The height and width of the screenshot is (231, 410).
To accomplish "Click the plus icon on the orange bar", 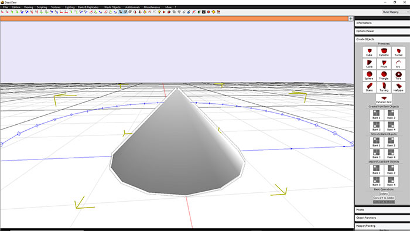I will (351, 19).
